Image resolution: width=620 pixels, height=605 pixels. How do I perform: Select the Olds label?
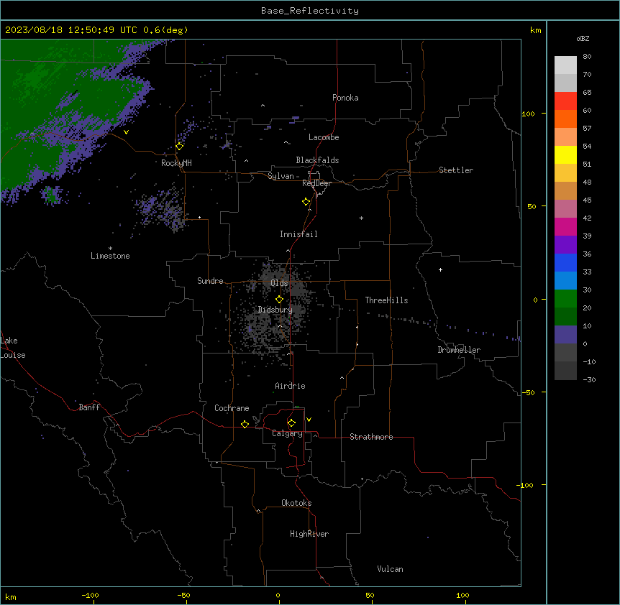279,283
